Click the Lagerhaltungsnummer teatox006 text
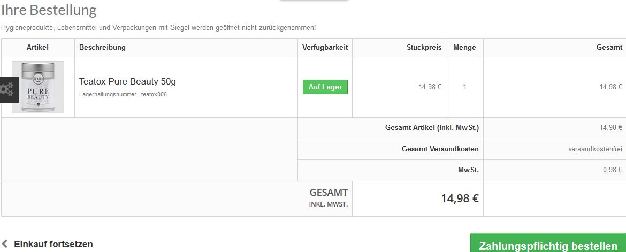The height and width of the screenshot is (252, 626). click(123, 94)
